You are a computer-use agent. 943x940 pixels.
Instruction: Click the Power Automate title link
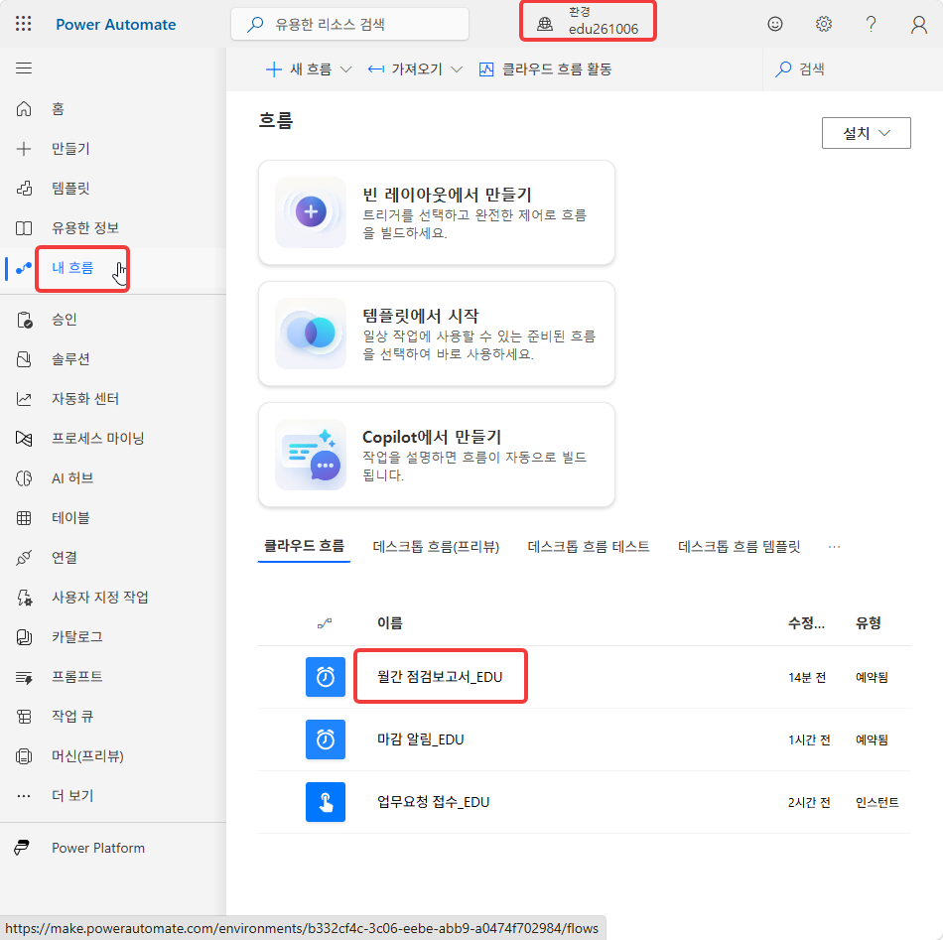point(116,24)
